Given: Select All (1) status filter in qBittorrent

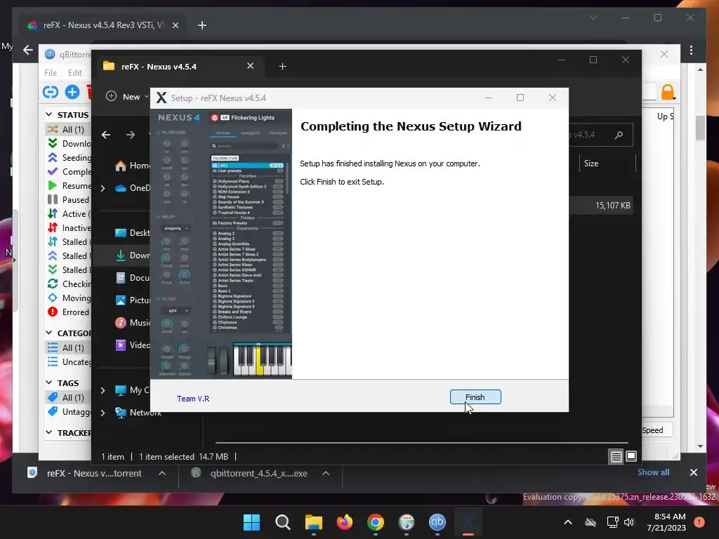Looking at the screenshot, I should coord(68,129).
